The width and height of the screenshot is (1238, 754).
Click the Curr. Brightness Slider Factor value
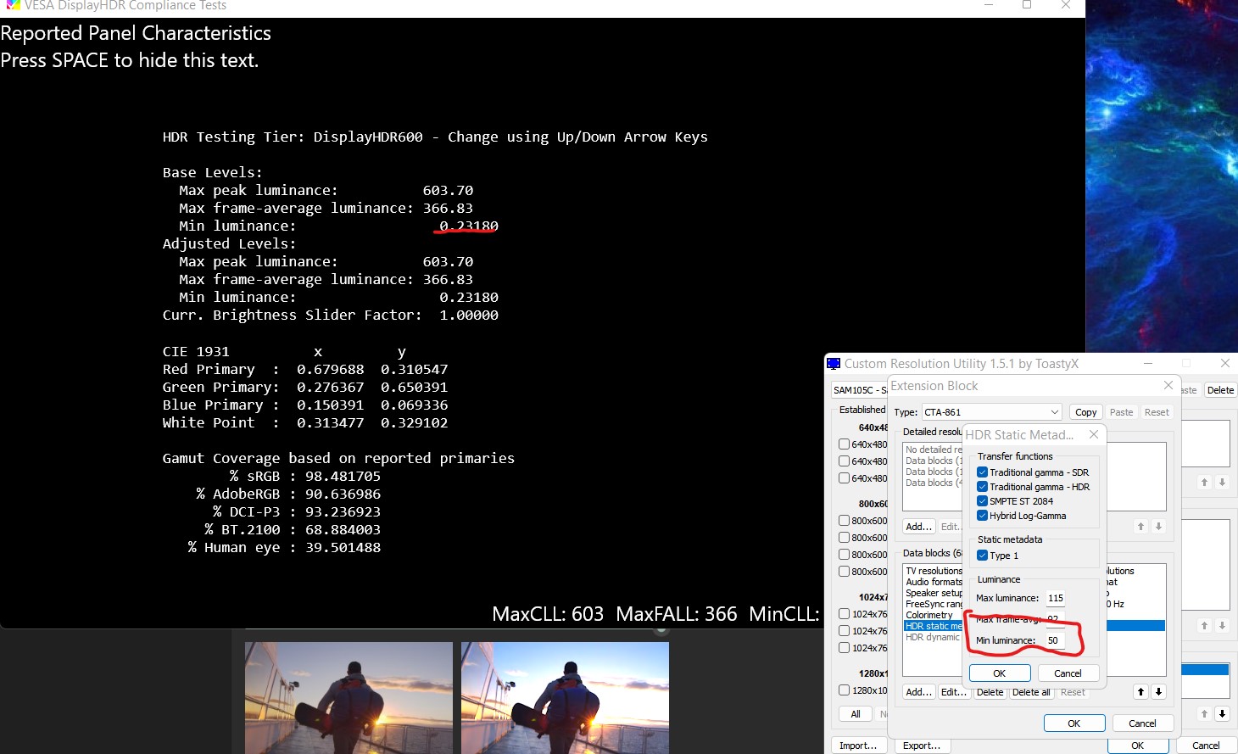tap(469, 316)
